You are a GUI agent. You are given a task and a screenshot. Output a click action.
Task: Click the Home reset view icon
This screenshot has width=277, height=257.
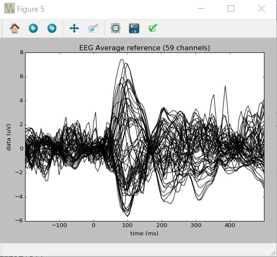pos(15,29)
